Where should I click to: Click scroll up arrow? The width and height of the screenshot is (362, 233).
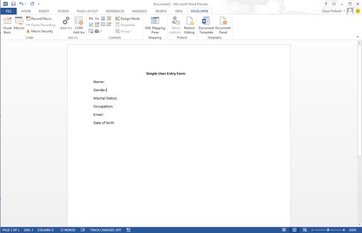coord(359,43)
